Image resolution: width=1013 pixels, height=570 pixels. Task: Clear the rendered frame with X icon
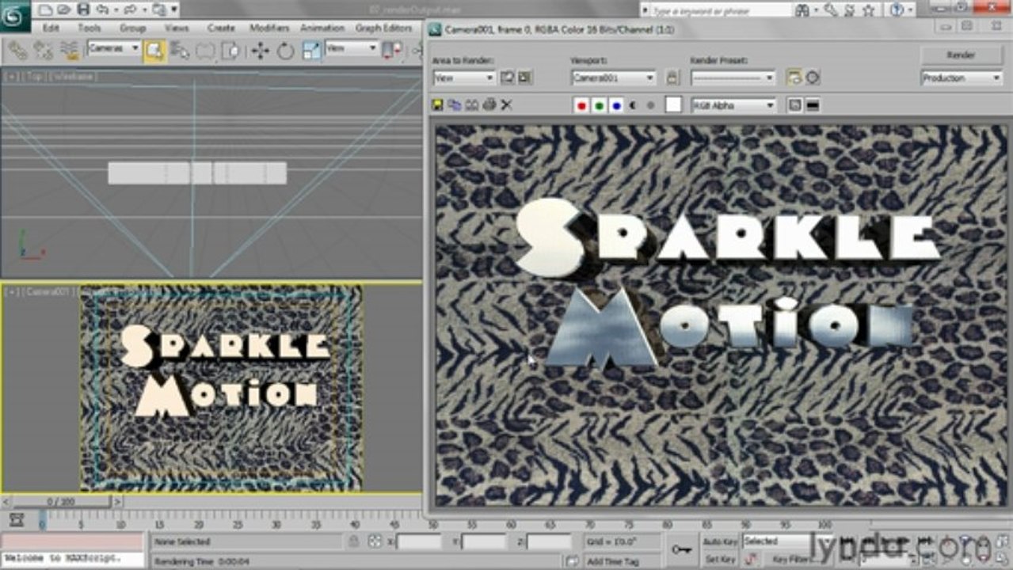[507, 105]
